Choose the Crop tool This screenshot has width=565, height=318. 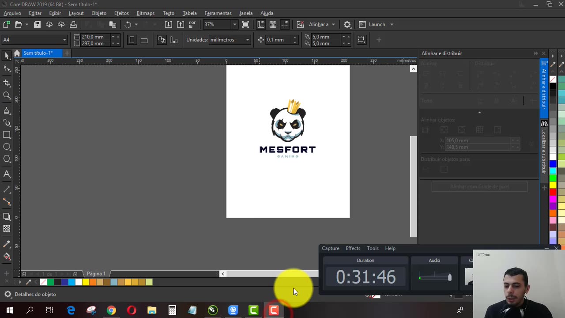[x=7, y=83]
